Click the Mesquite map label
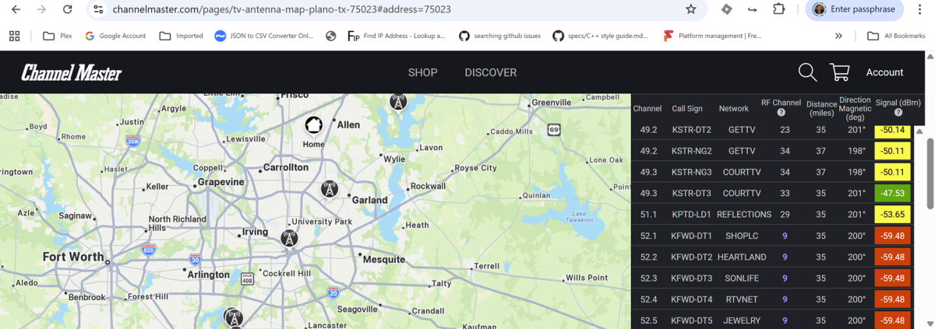The width and height of the screenshot is (935, 329). click(383, 259)
